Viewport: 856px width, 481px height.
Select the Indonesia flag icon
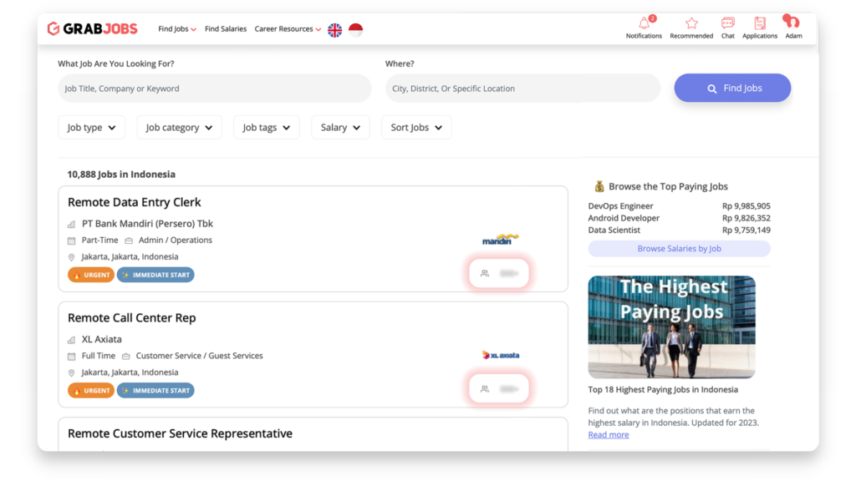point(355,30)
